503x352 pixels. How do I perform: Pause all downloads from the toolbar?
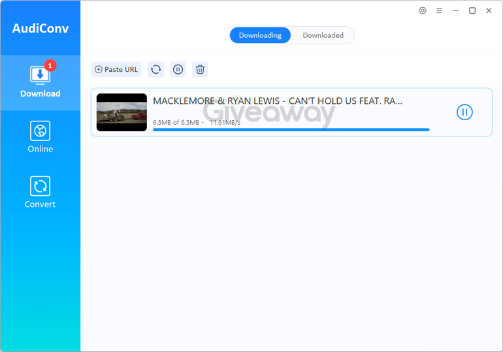coord(178,70)
